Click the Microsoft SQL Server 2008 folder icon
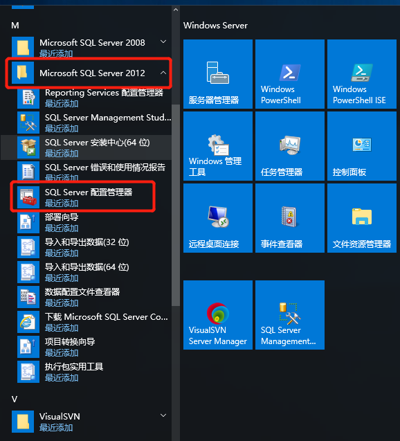 pos(23,48)
